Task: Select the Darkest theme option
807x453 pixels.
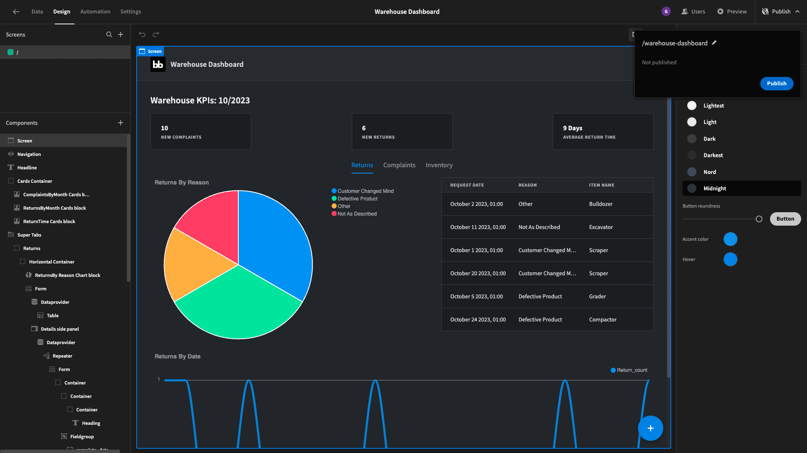Action: click(x=741, y=155)
